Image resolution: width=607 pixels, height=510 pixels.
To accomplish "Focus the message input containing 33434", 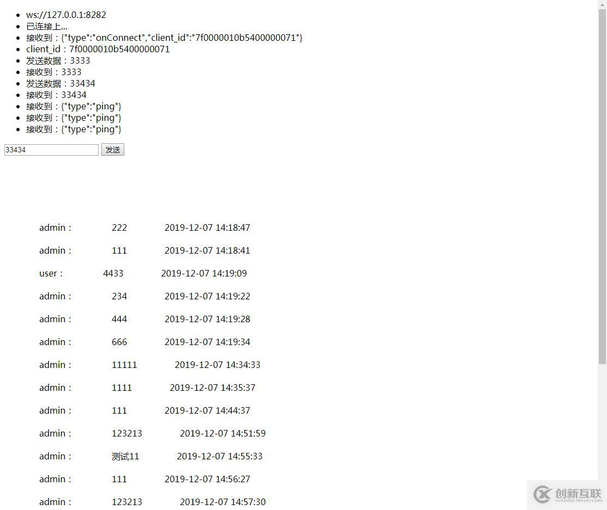I will [x=51, y=150].
